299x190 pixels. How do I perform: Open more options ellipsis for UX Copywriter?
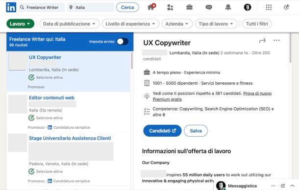coord(276,40)
